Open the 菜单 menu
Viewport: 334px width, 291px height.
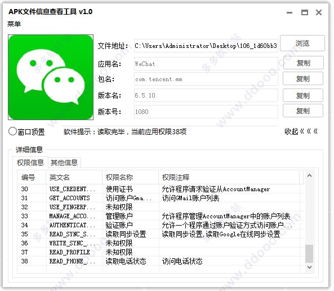tap(14, 24)
